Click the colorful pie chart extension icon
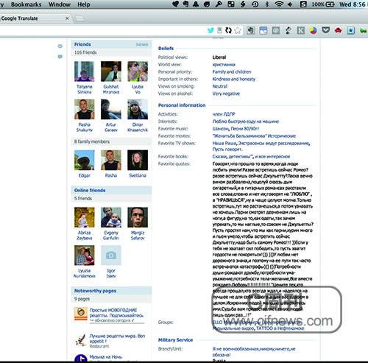The height and width of the screenshot is (363, 368). (313, 30)
